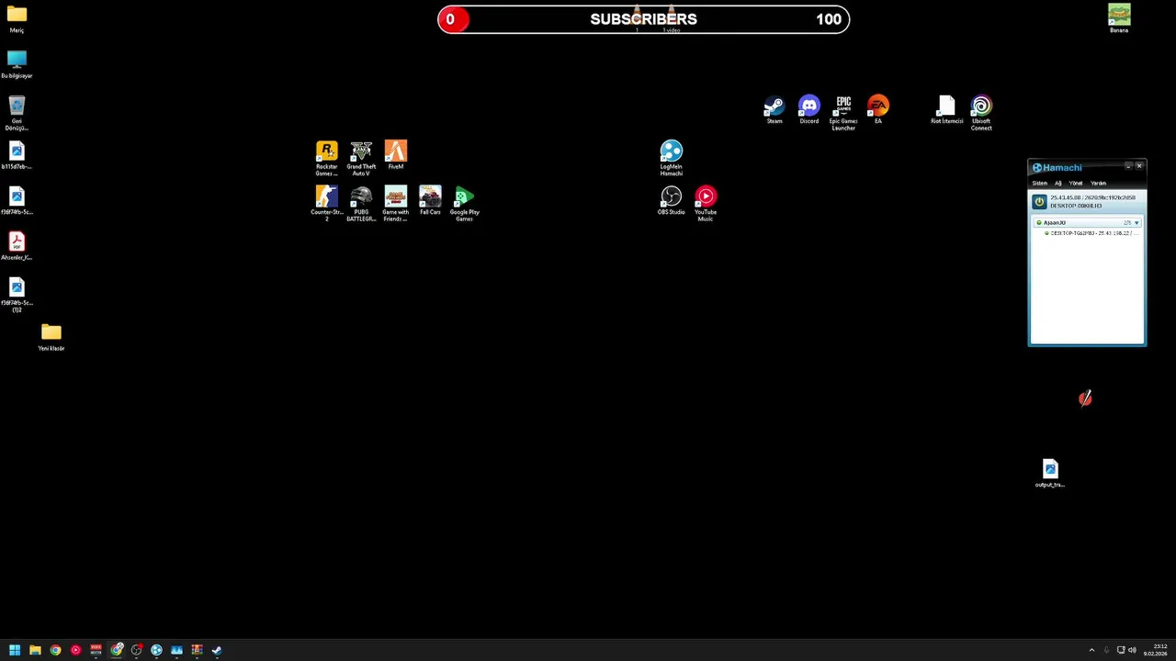Open the pinned Chrome taskbar icon beside File Explorer
This screenshot has width=1176, height=661.
click(x=55, y=650)
